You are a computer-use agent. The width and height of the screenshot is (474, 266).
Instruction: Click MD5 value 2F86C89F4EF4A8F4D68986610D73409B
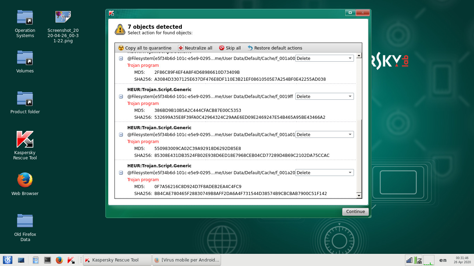pos(197,72)
